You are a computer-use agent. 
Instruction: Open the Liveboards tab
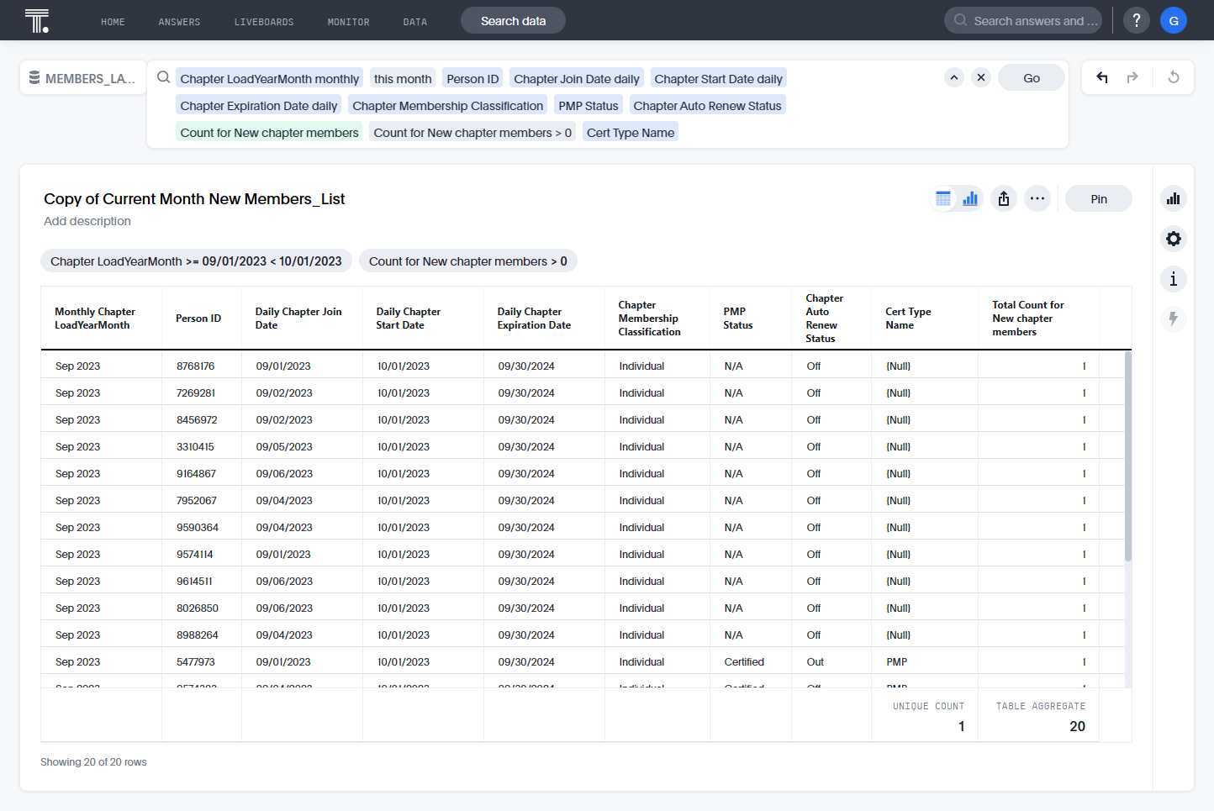pyautogui.click(x=264, y=22)
